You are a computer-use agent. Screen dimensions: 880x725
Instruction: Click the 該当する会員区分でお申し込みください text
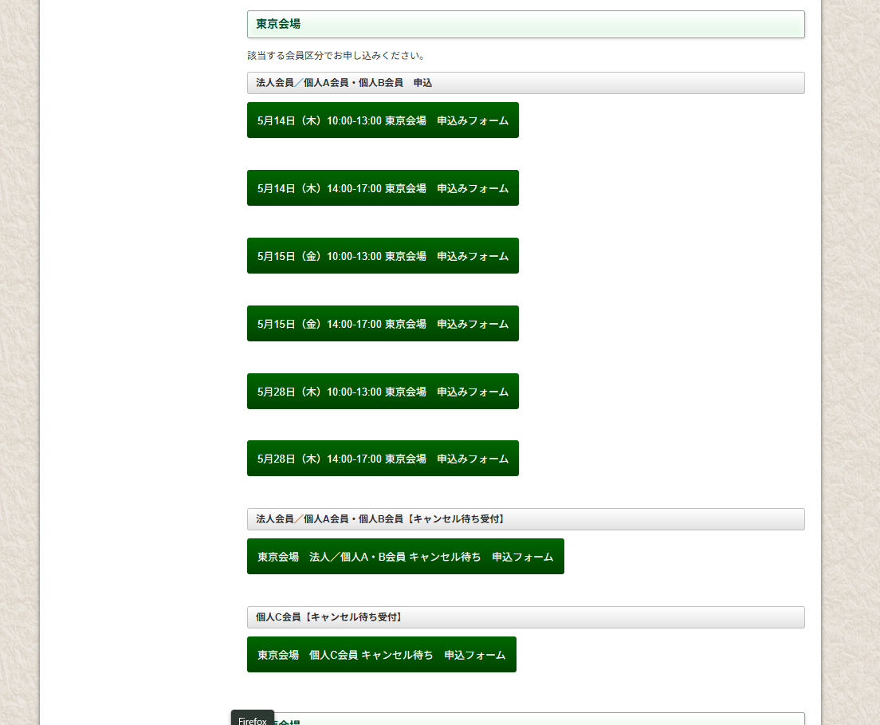336,56
